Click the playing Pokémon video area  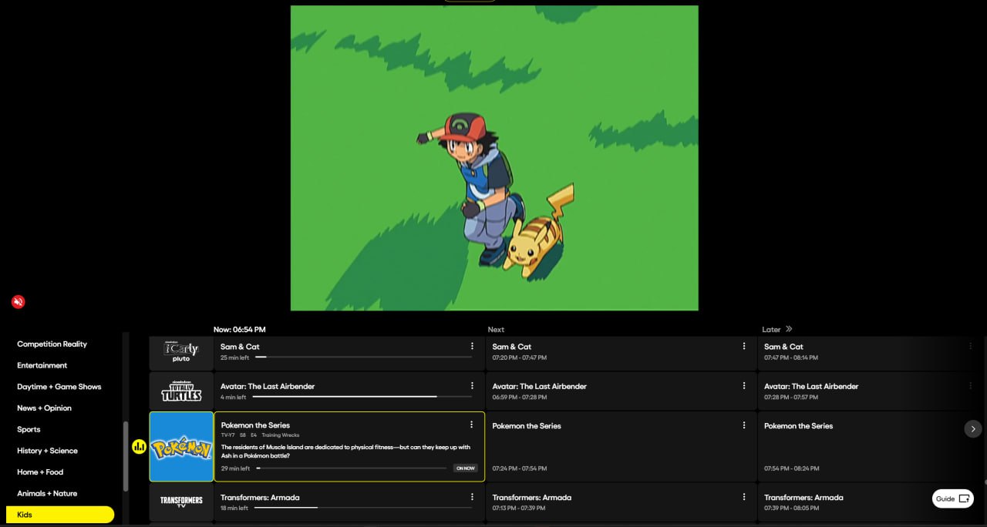pos(494,158)
